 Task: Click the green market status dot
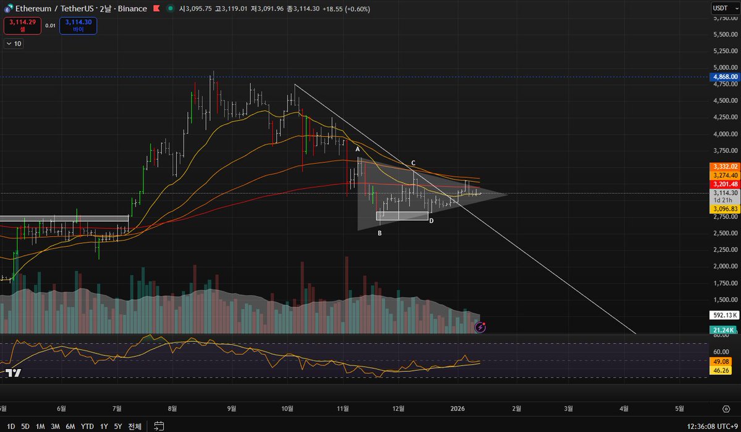pos(171,9)
